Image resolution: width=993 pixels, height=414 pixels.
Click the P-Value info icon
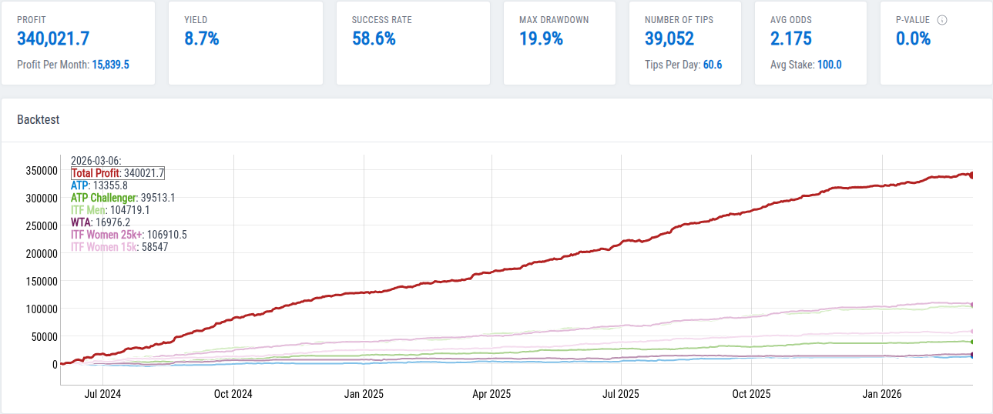pos(941,19)
